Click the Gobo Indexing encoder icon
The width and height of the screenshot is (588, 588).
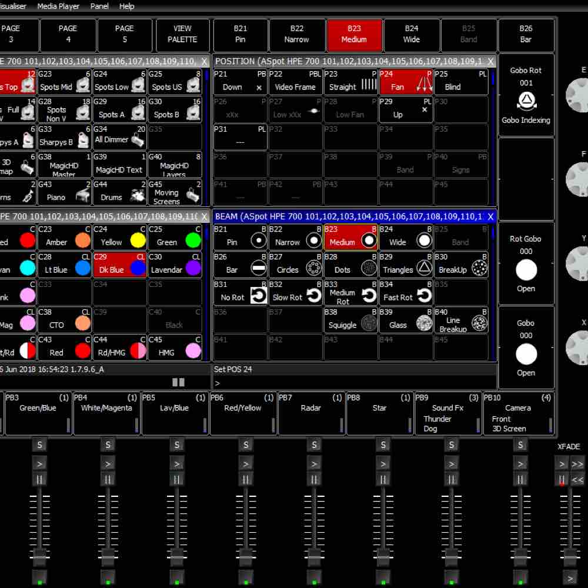(526, 101)
